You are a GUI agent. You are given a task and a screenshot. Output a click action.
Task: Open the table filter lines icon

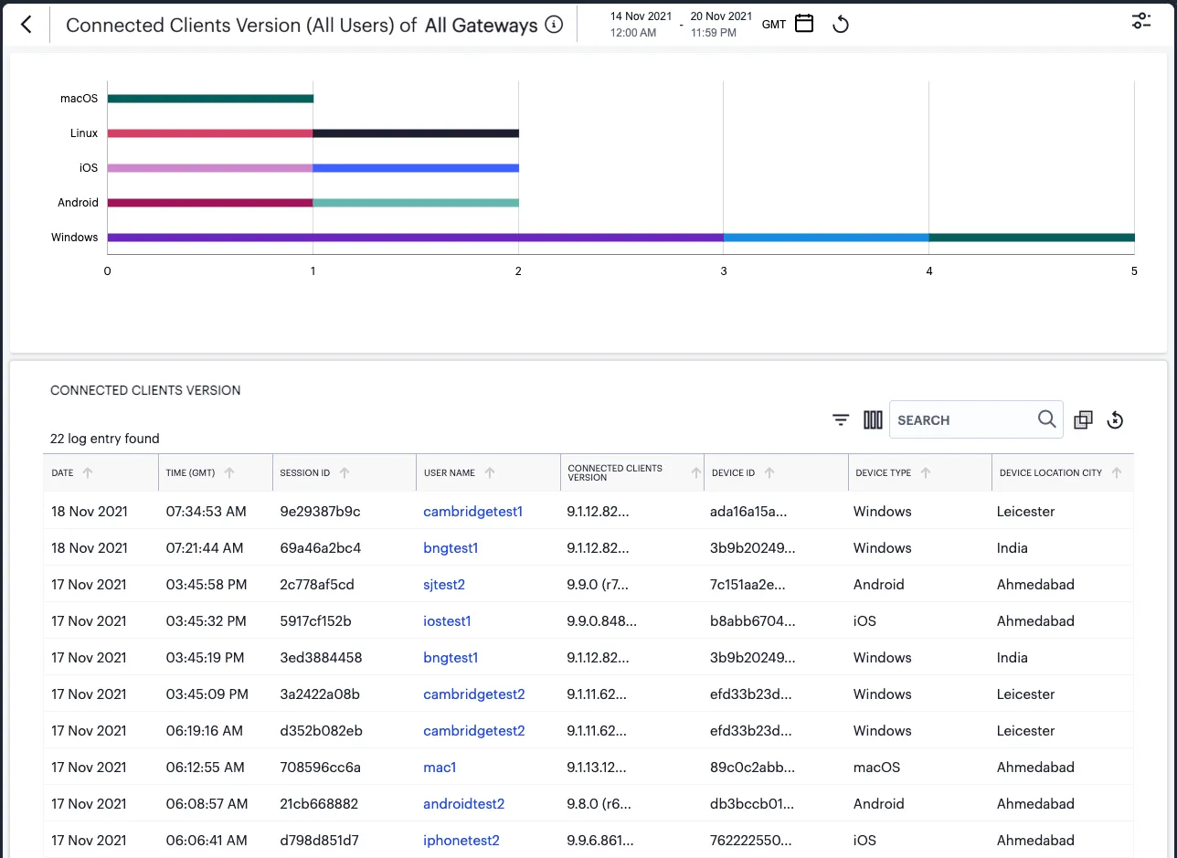(842, 419)
